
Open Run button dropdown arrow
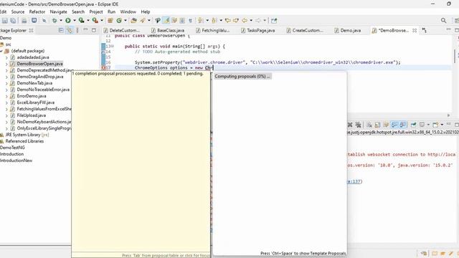pos(75,21)
